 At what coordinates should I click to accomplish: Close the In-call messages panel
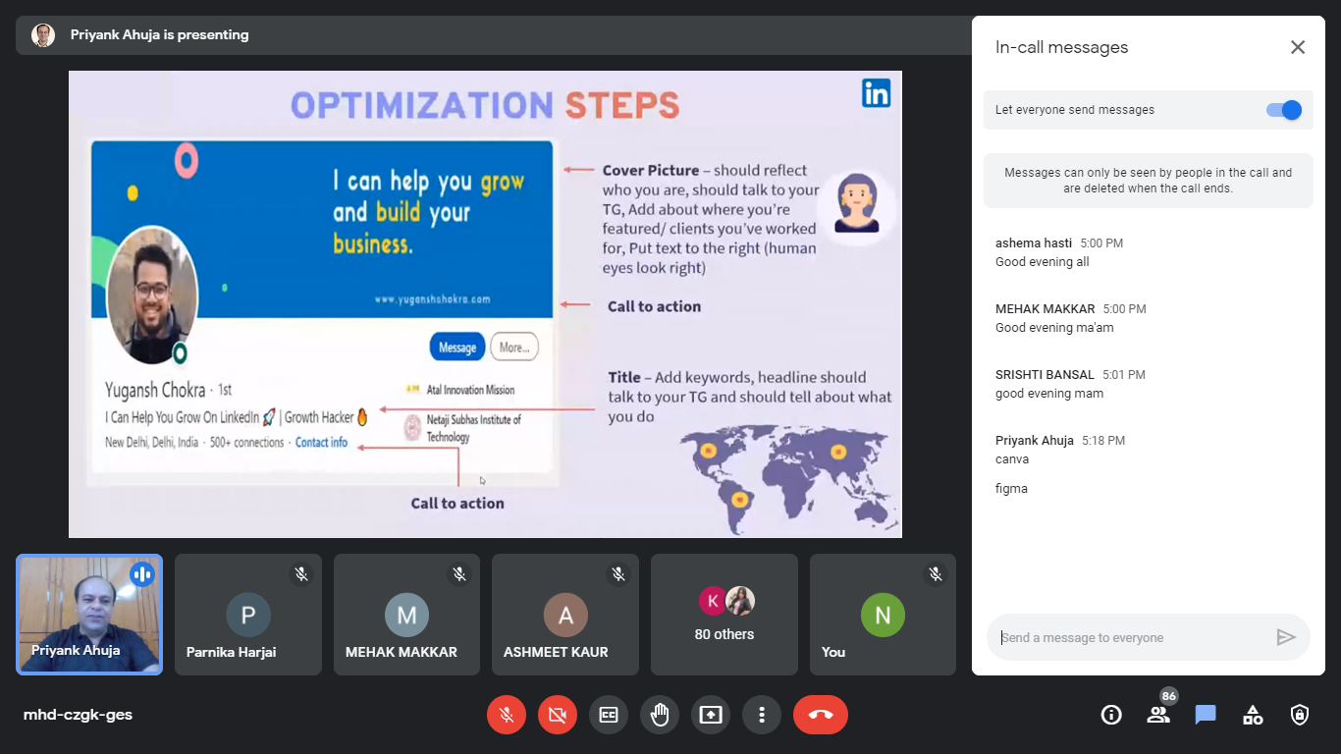pos(1298,47)
